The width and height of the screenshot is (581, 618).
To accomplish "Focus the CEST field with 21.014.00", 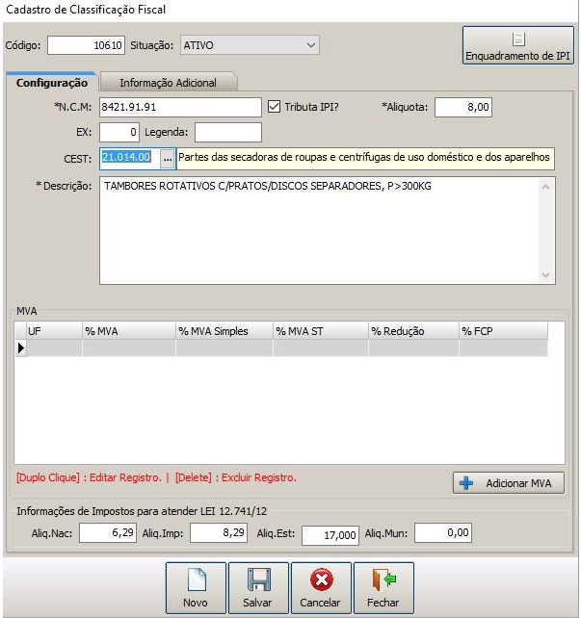I will click(x=130, y=159).
